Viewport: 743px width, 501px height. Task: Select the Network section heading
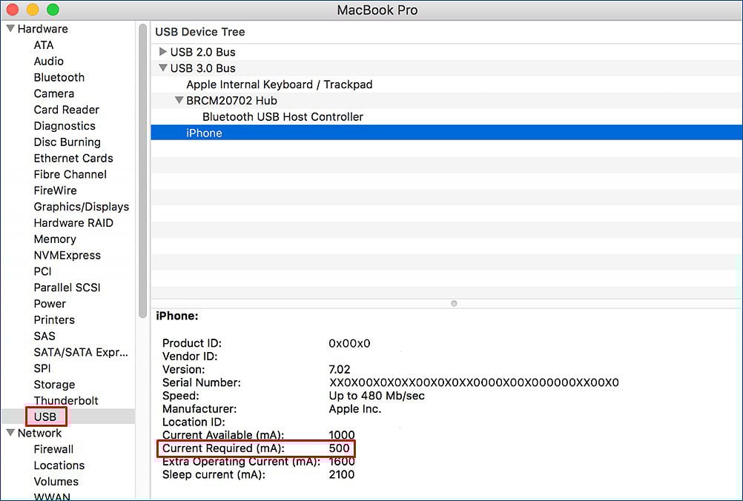tap(40, 433)
